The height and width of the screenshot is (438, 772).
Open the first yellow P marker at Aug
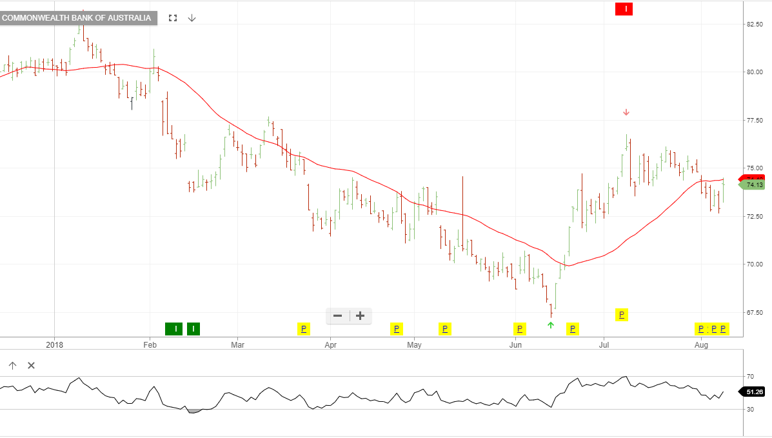pos(701,328)
